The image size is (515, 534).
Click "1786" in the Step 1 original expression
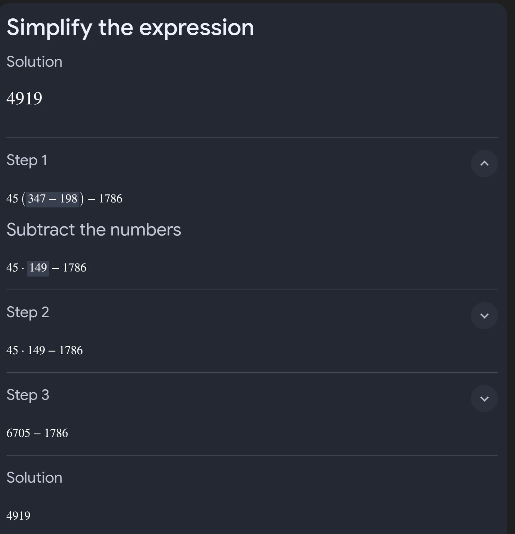point(110,199)
